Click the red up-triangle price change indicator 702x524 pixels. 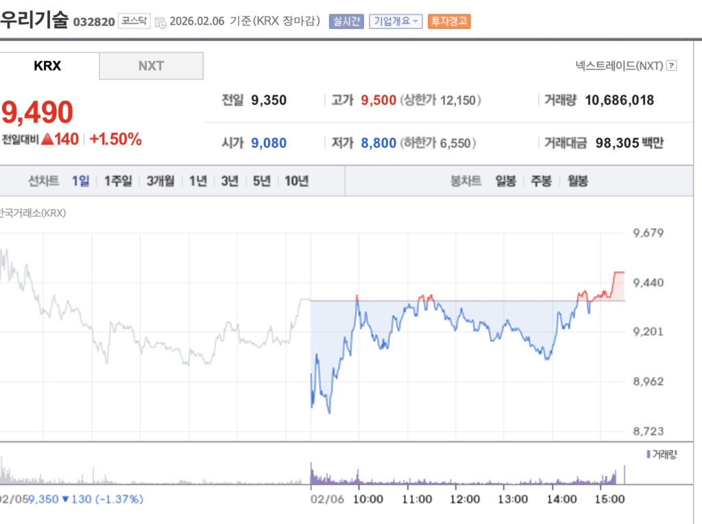click(x=47, y=139)
